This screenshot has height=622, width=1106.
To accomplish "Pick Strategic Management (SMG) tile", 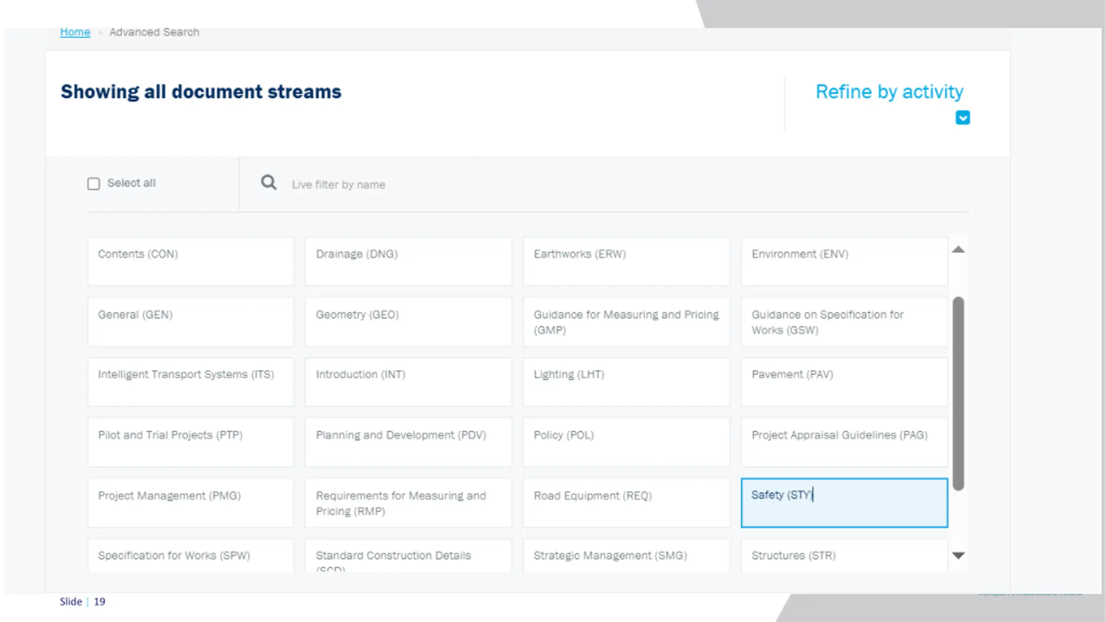I will (626, 555).
